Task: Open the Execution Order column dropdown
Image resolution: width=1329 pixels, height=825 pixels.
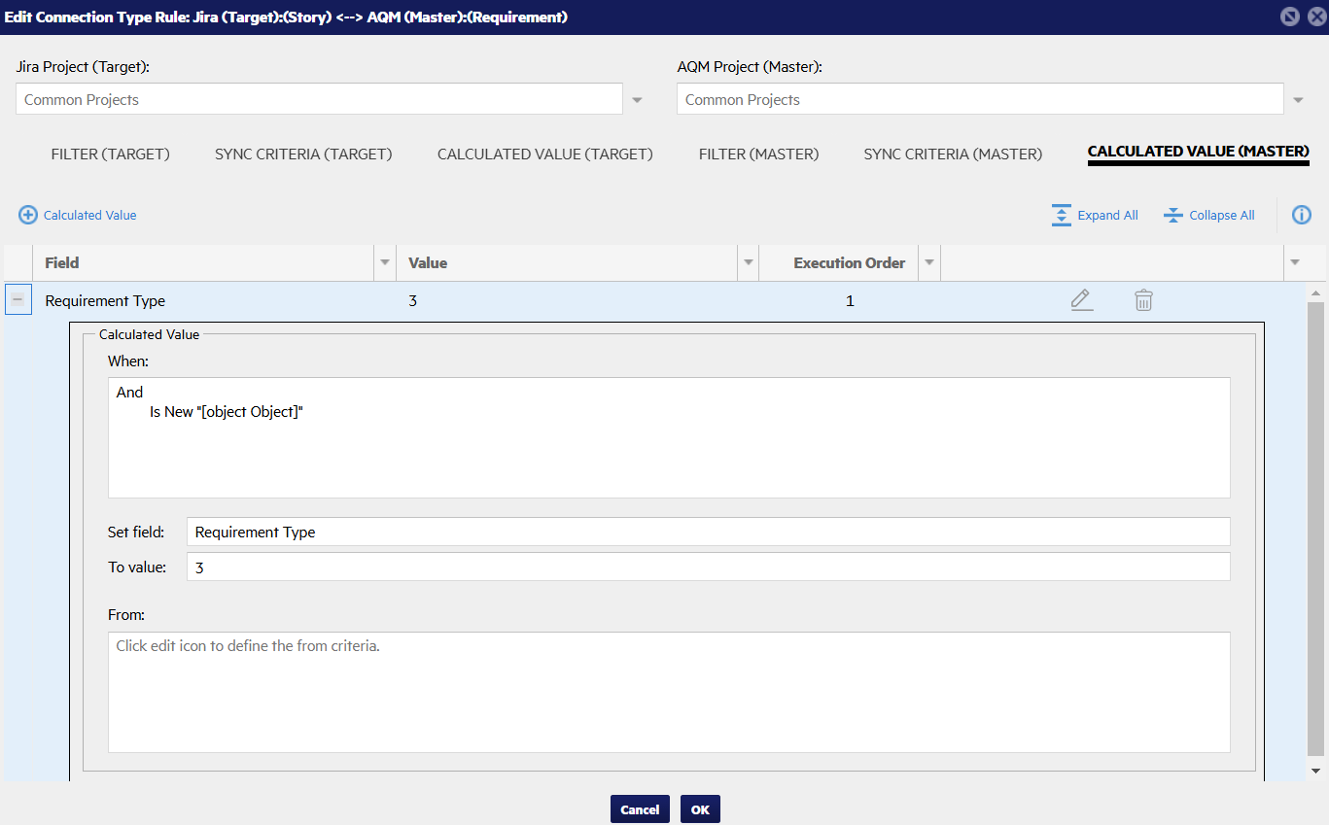Action: [929, 263]
